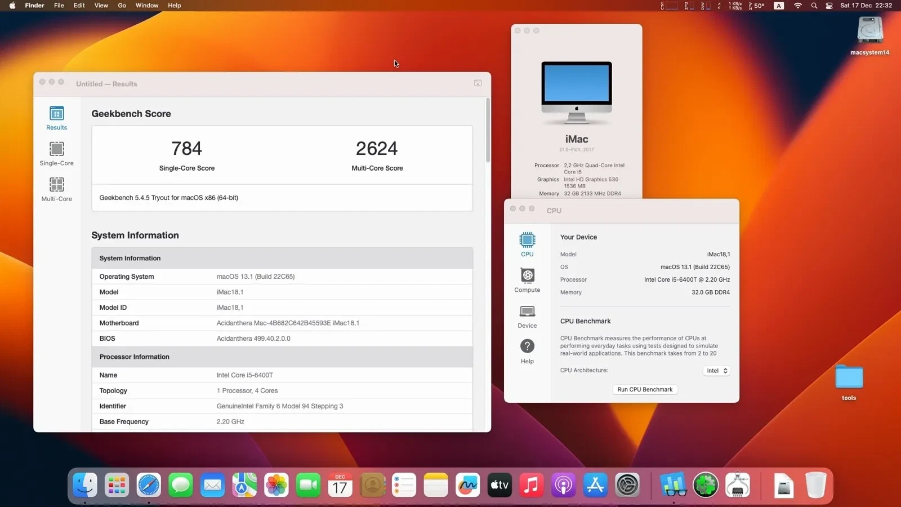The image size is (901, 507).
Task: Open App Store from the Dock
Action: click(x=595, y=484)
